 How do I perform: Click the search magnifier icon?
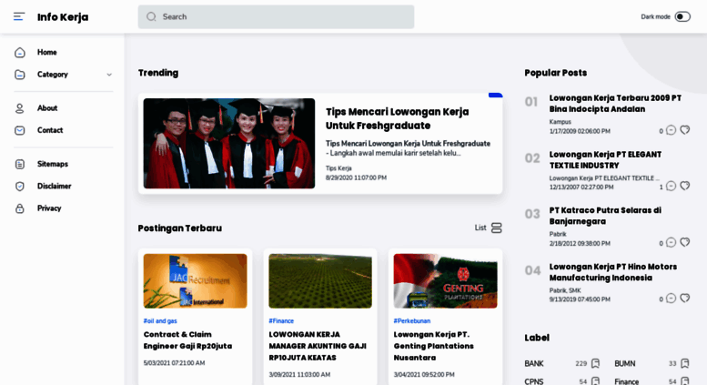pyautogui.click(x=151, y=16)
